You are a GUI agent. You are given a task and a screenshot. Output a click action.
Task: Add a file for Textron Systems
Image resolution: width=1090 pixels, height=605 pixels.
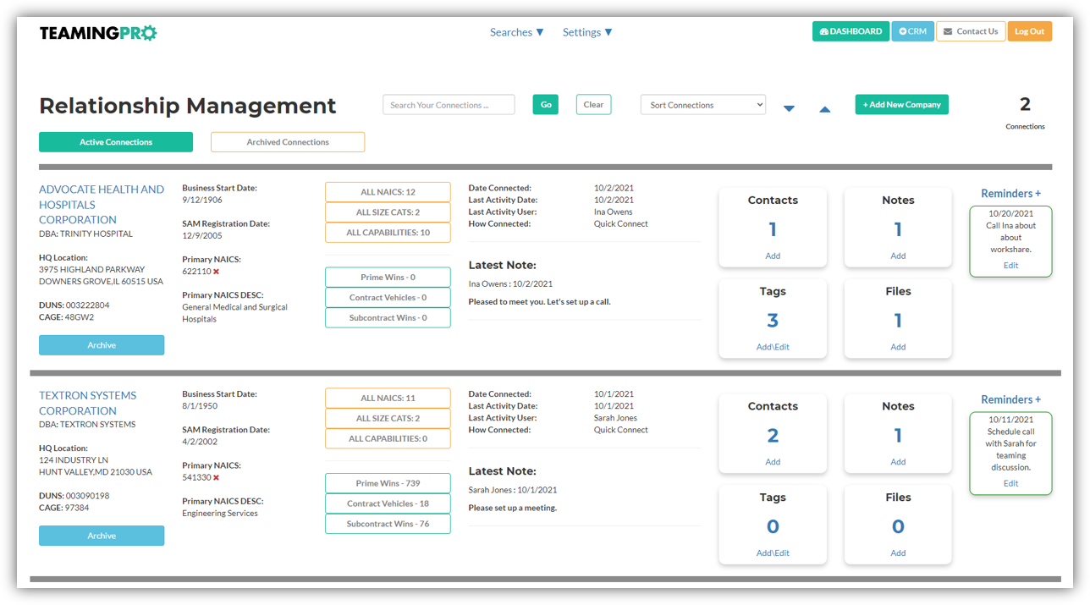[898, 553]
